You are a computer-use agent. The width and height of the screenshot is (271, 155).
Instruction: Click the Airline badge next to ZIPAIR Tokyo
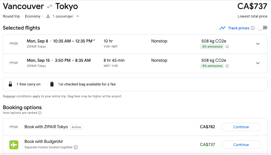pos(77,127)
